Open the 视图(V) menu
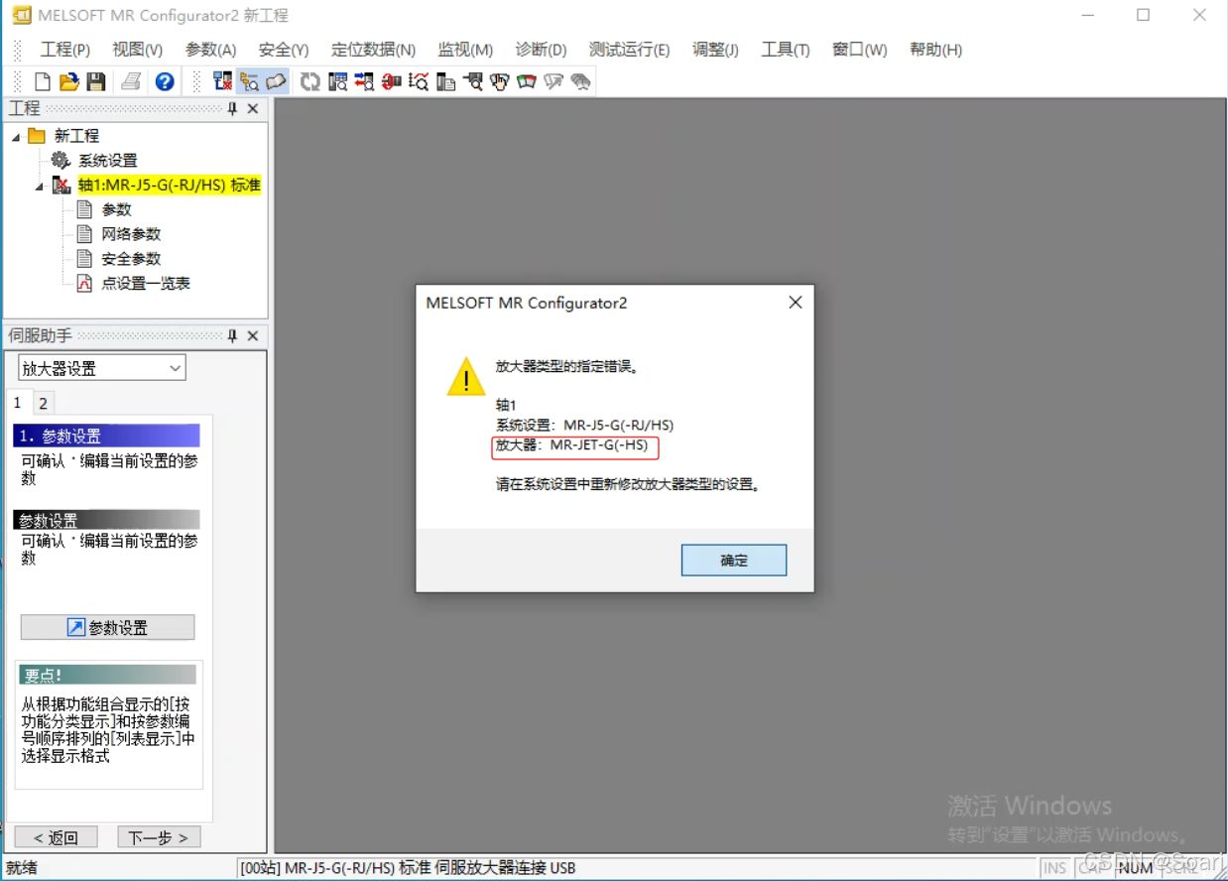This screenshot has height=881, width=1228. point(138,50)
